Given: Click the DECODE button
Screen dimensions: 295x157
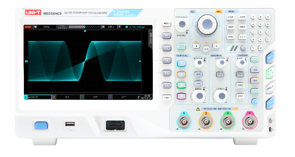Looking at the screenshot, I should pyautogui.click(x=255, y=91).
